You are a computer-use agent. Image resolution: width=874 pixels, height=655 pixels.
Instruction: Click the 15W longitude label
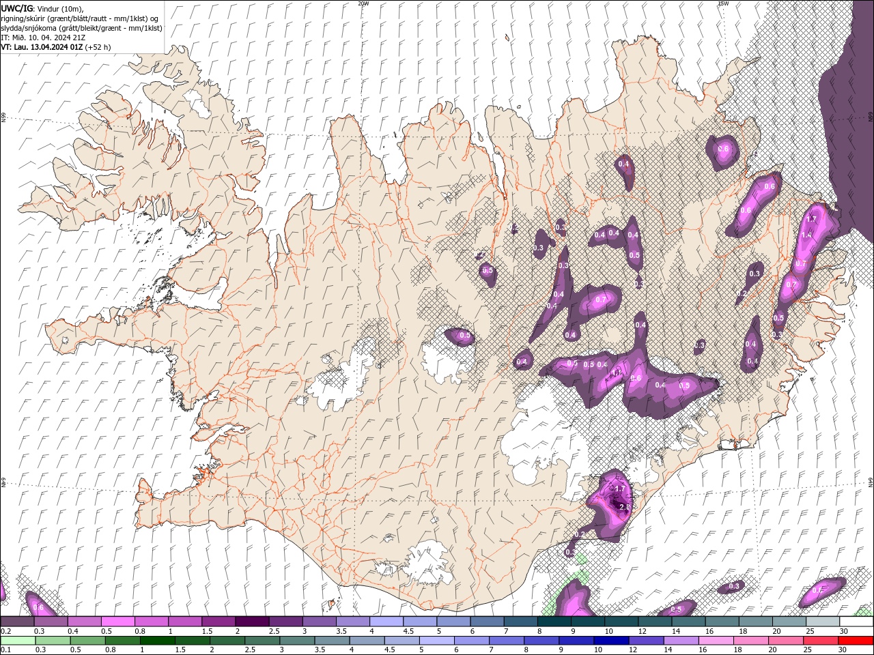click(x=723, y=3)
